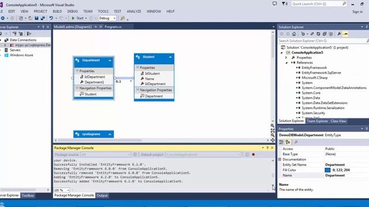Open the file using the toolbar's Open File icon
This screenshot has height=207, width=369.
point(31,18)
